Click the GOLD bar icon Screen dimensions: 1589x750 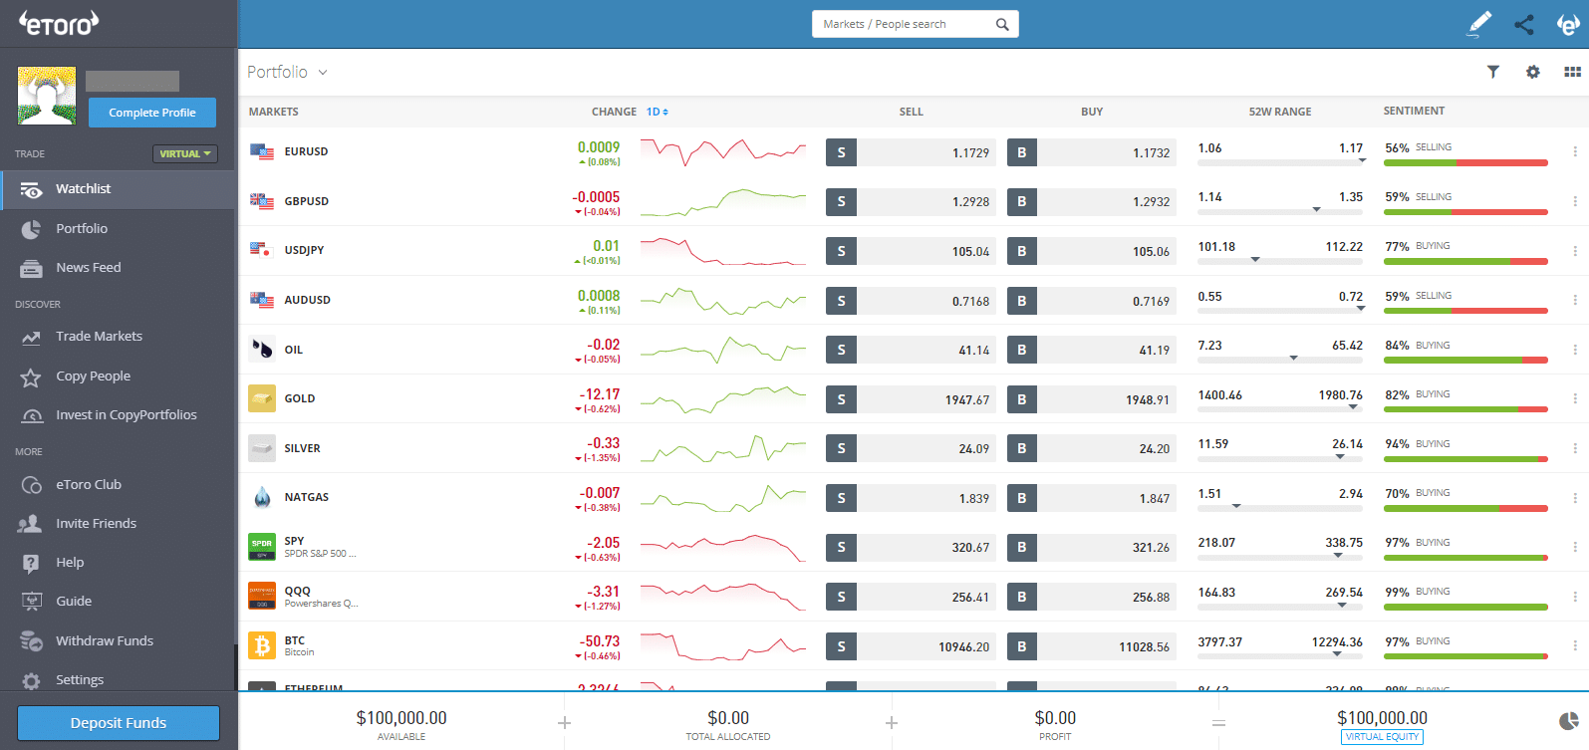(x=262, y=398)
